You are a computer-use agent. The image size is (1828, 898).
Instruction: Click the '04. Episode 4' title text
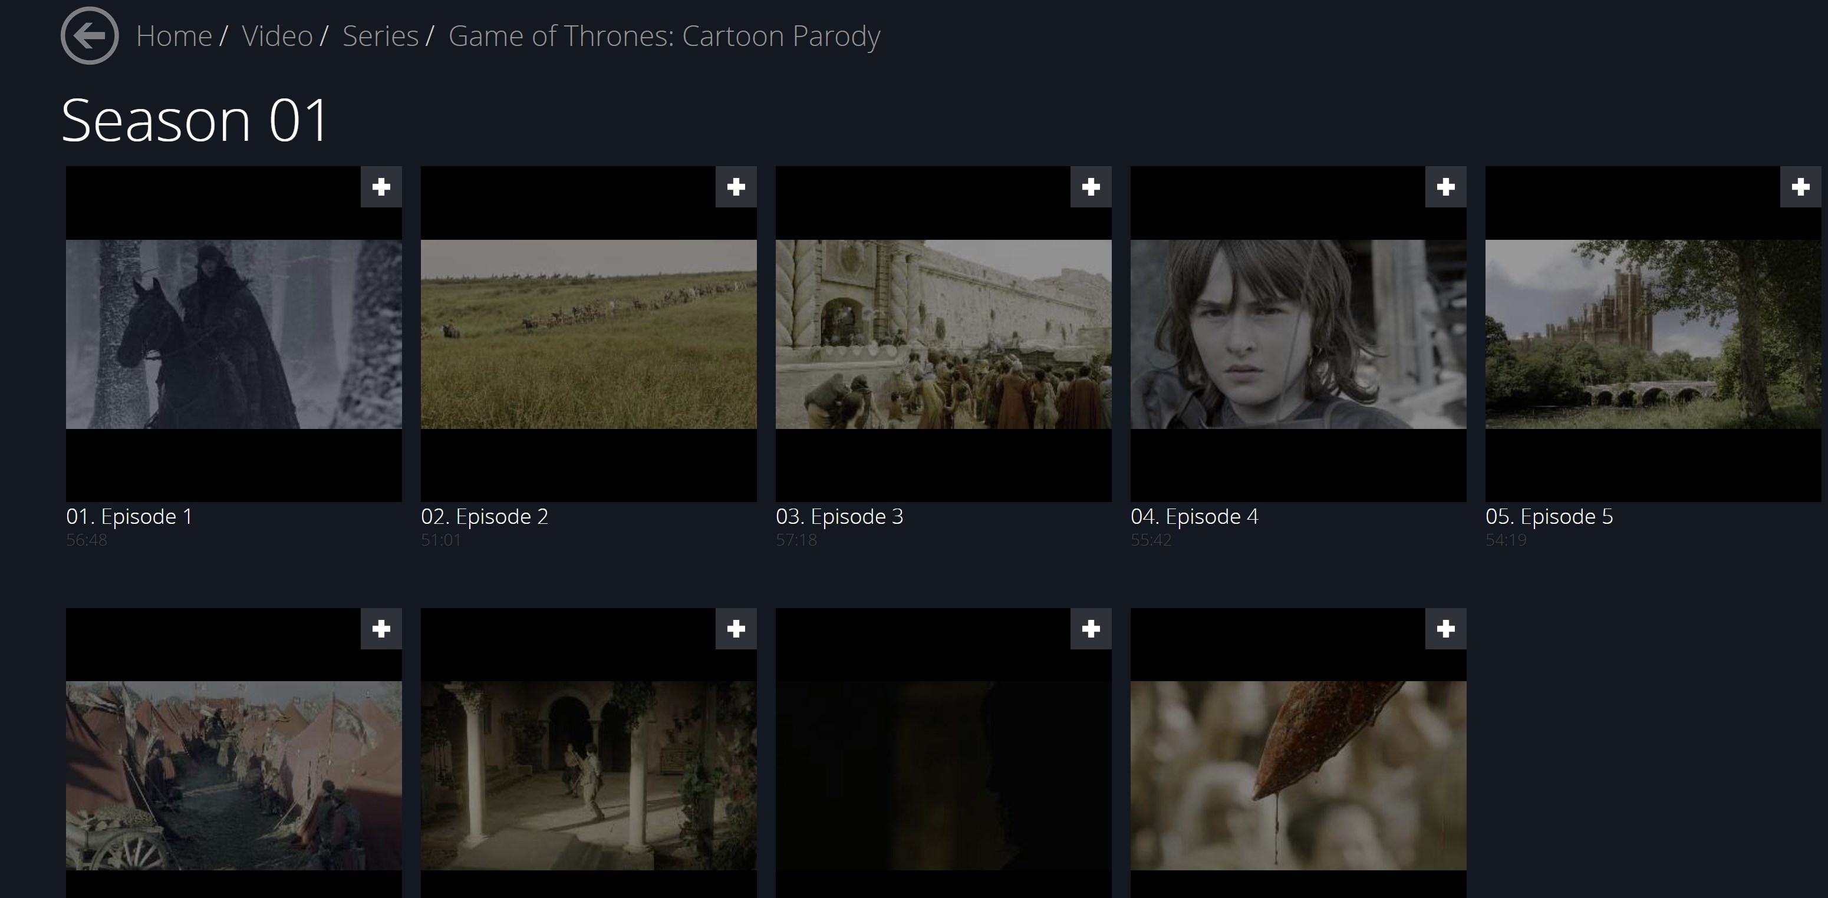[x=1194, y=516]
